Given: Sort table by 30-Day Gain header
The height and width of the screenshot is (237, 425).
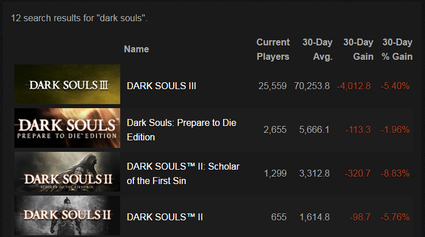Looking at the screenshot, I should 358,49.
